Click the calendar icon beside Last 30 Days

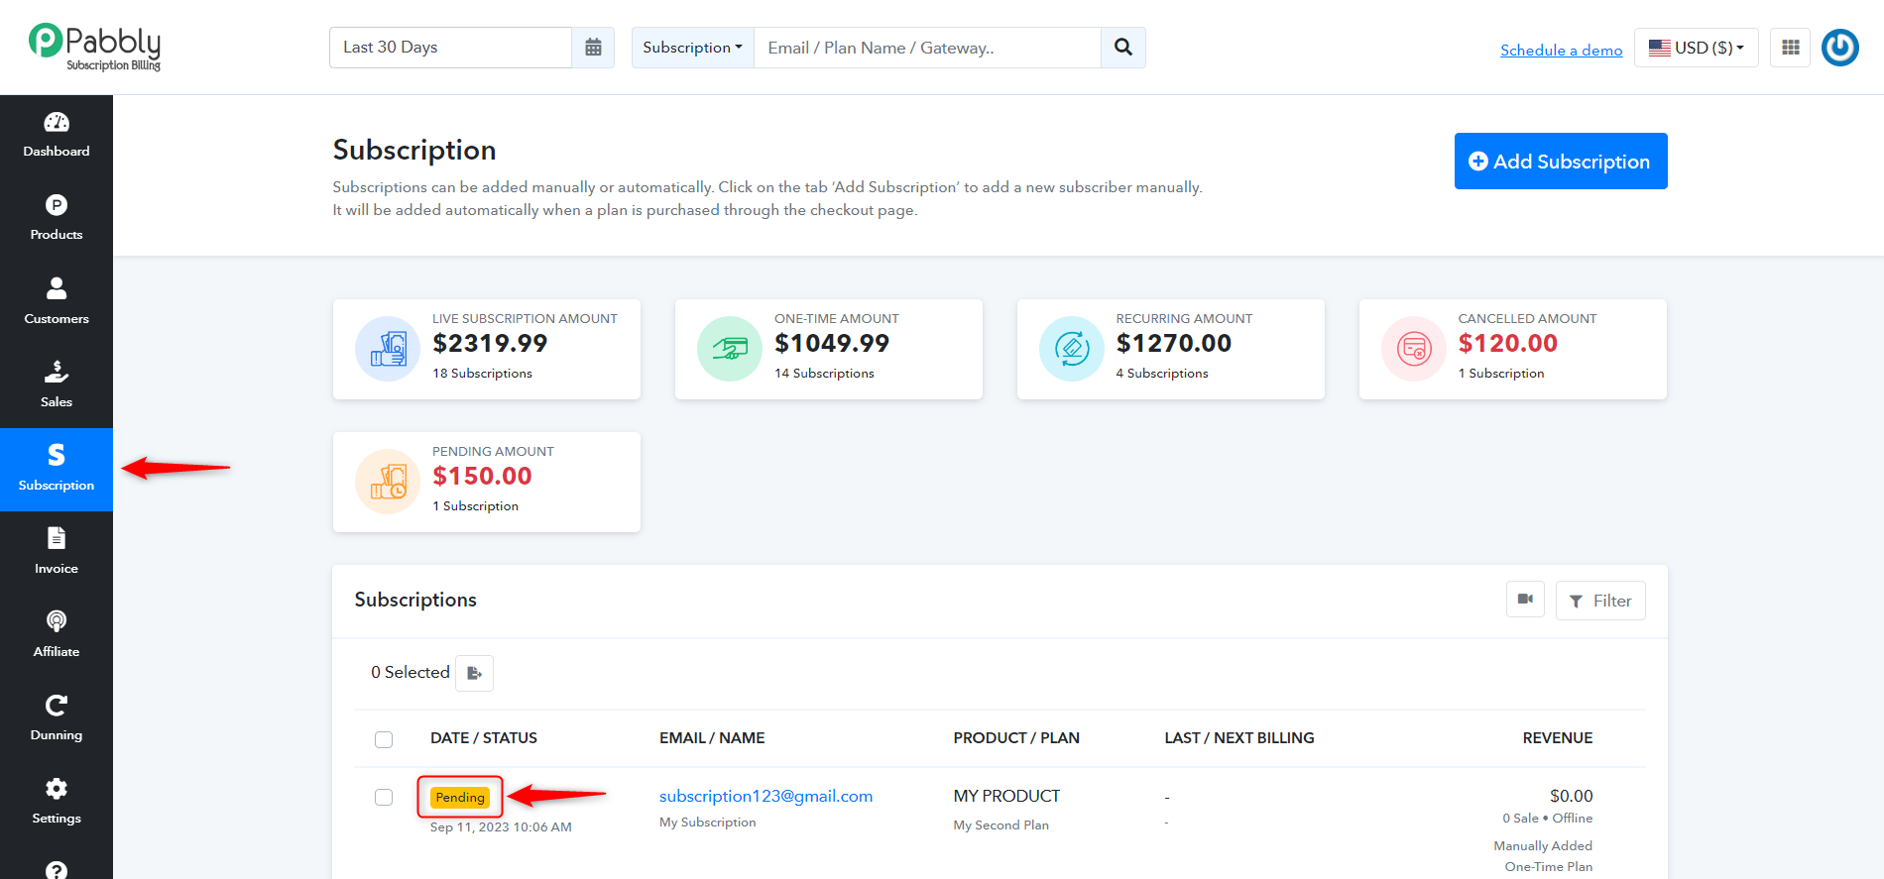593,48
